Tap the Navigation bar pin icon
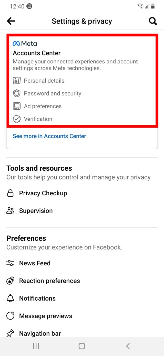Viewport: 164px width, 356px height. tap(10, 333)
